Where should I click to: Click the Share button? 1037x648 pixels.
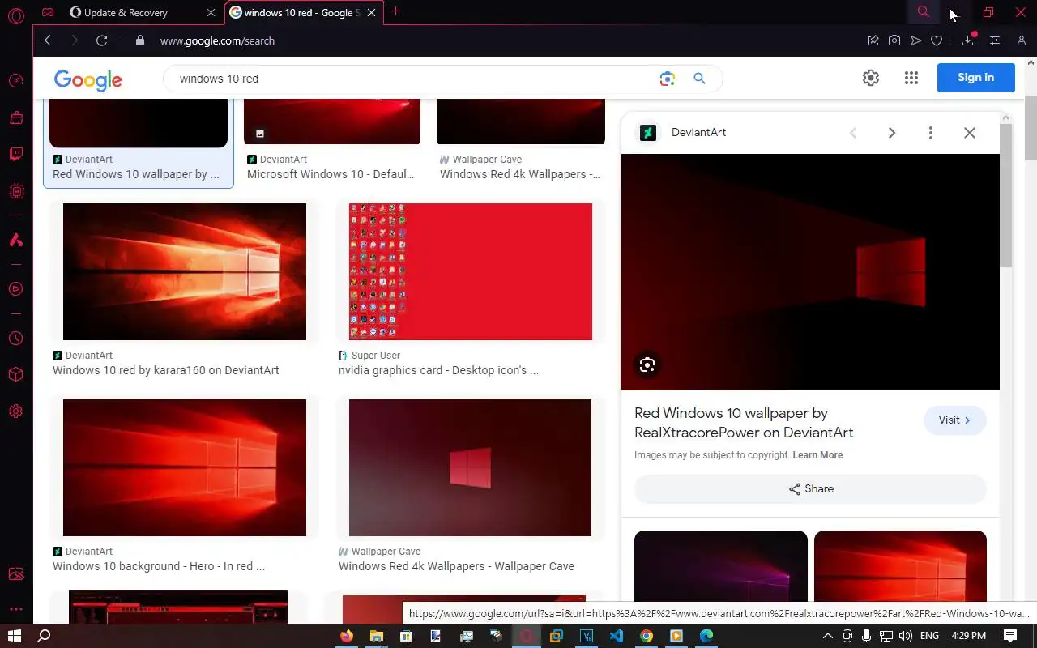point(810,489)
